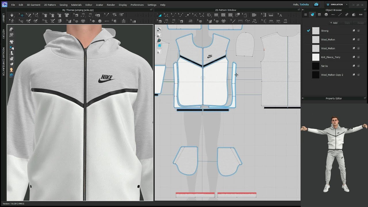Select the Segment Topstitch dashed line tool

tap(240, 21)
